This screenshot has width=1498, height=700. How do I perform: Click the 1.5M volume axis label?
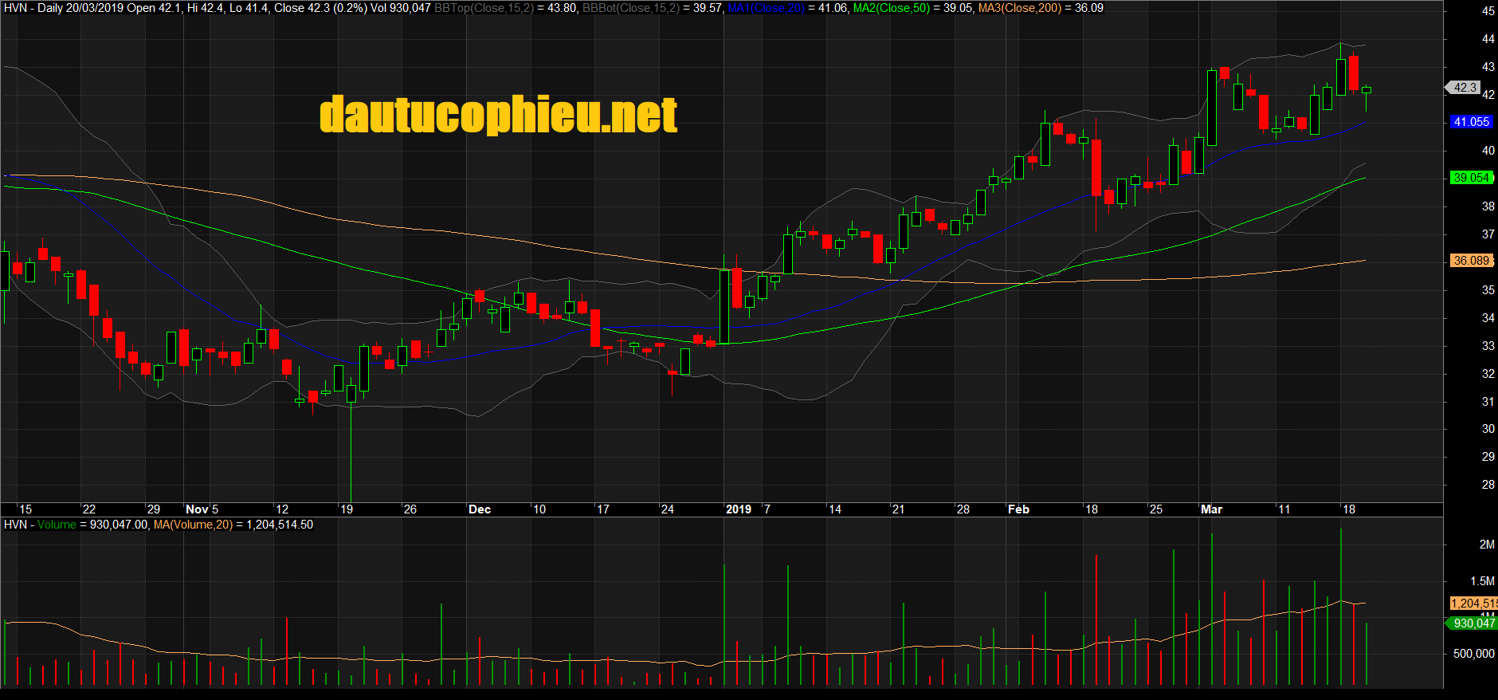pyautogui.click(x=1482, y=581)
